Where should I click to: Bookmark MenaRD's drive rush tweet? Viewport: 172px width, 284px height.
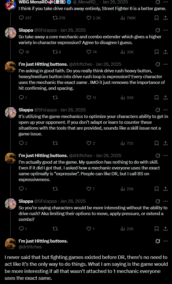coord(157,18)
